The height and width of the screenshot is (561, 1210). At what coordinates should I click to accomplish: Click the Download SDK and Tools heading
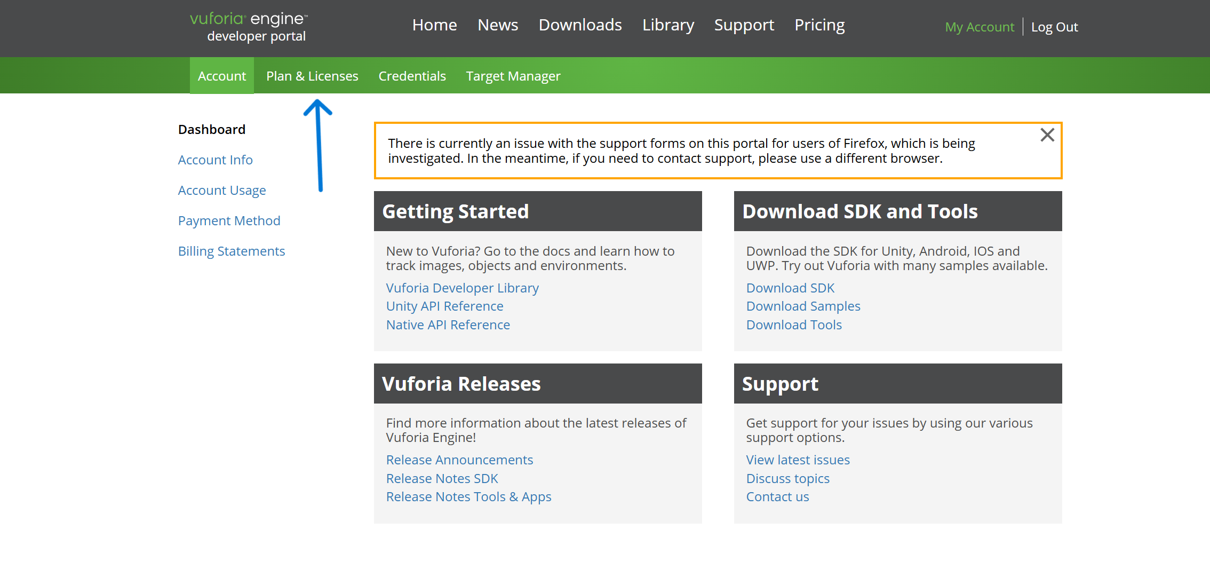[860, 211]
